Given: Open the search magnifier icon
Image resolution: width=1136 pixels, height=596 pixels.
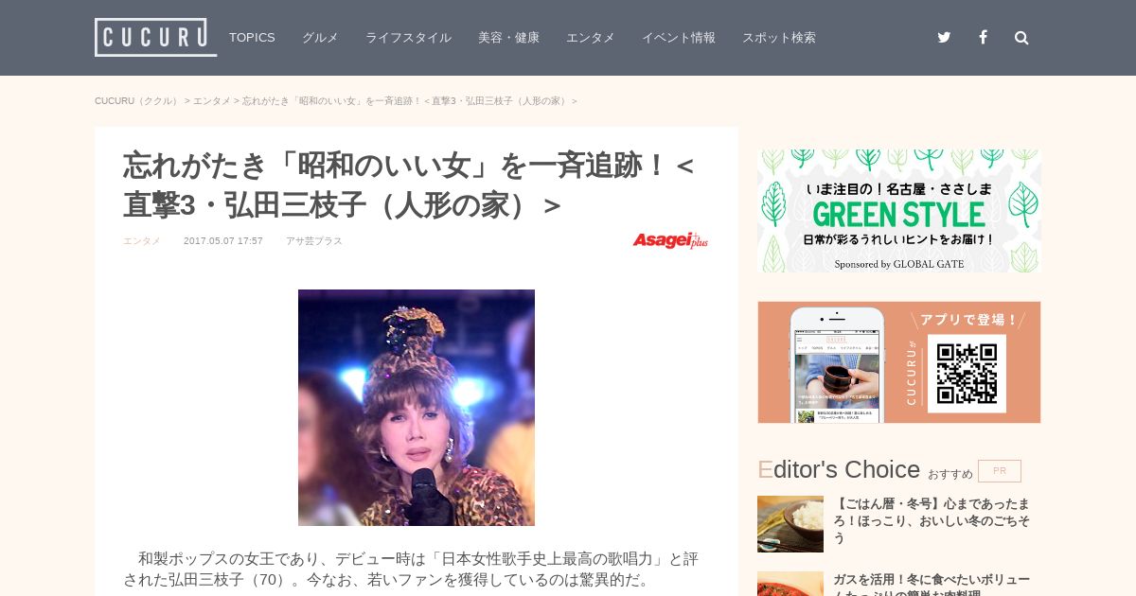Looking at the screenshot, I should pos(1021,38).
